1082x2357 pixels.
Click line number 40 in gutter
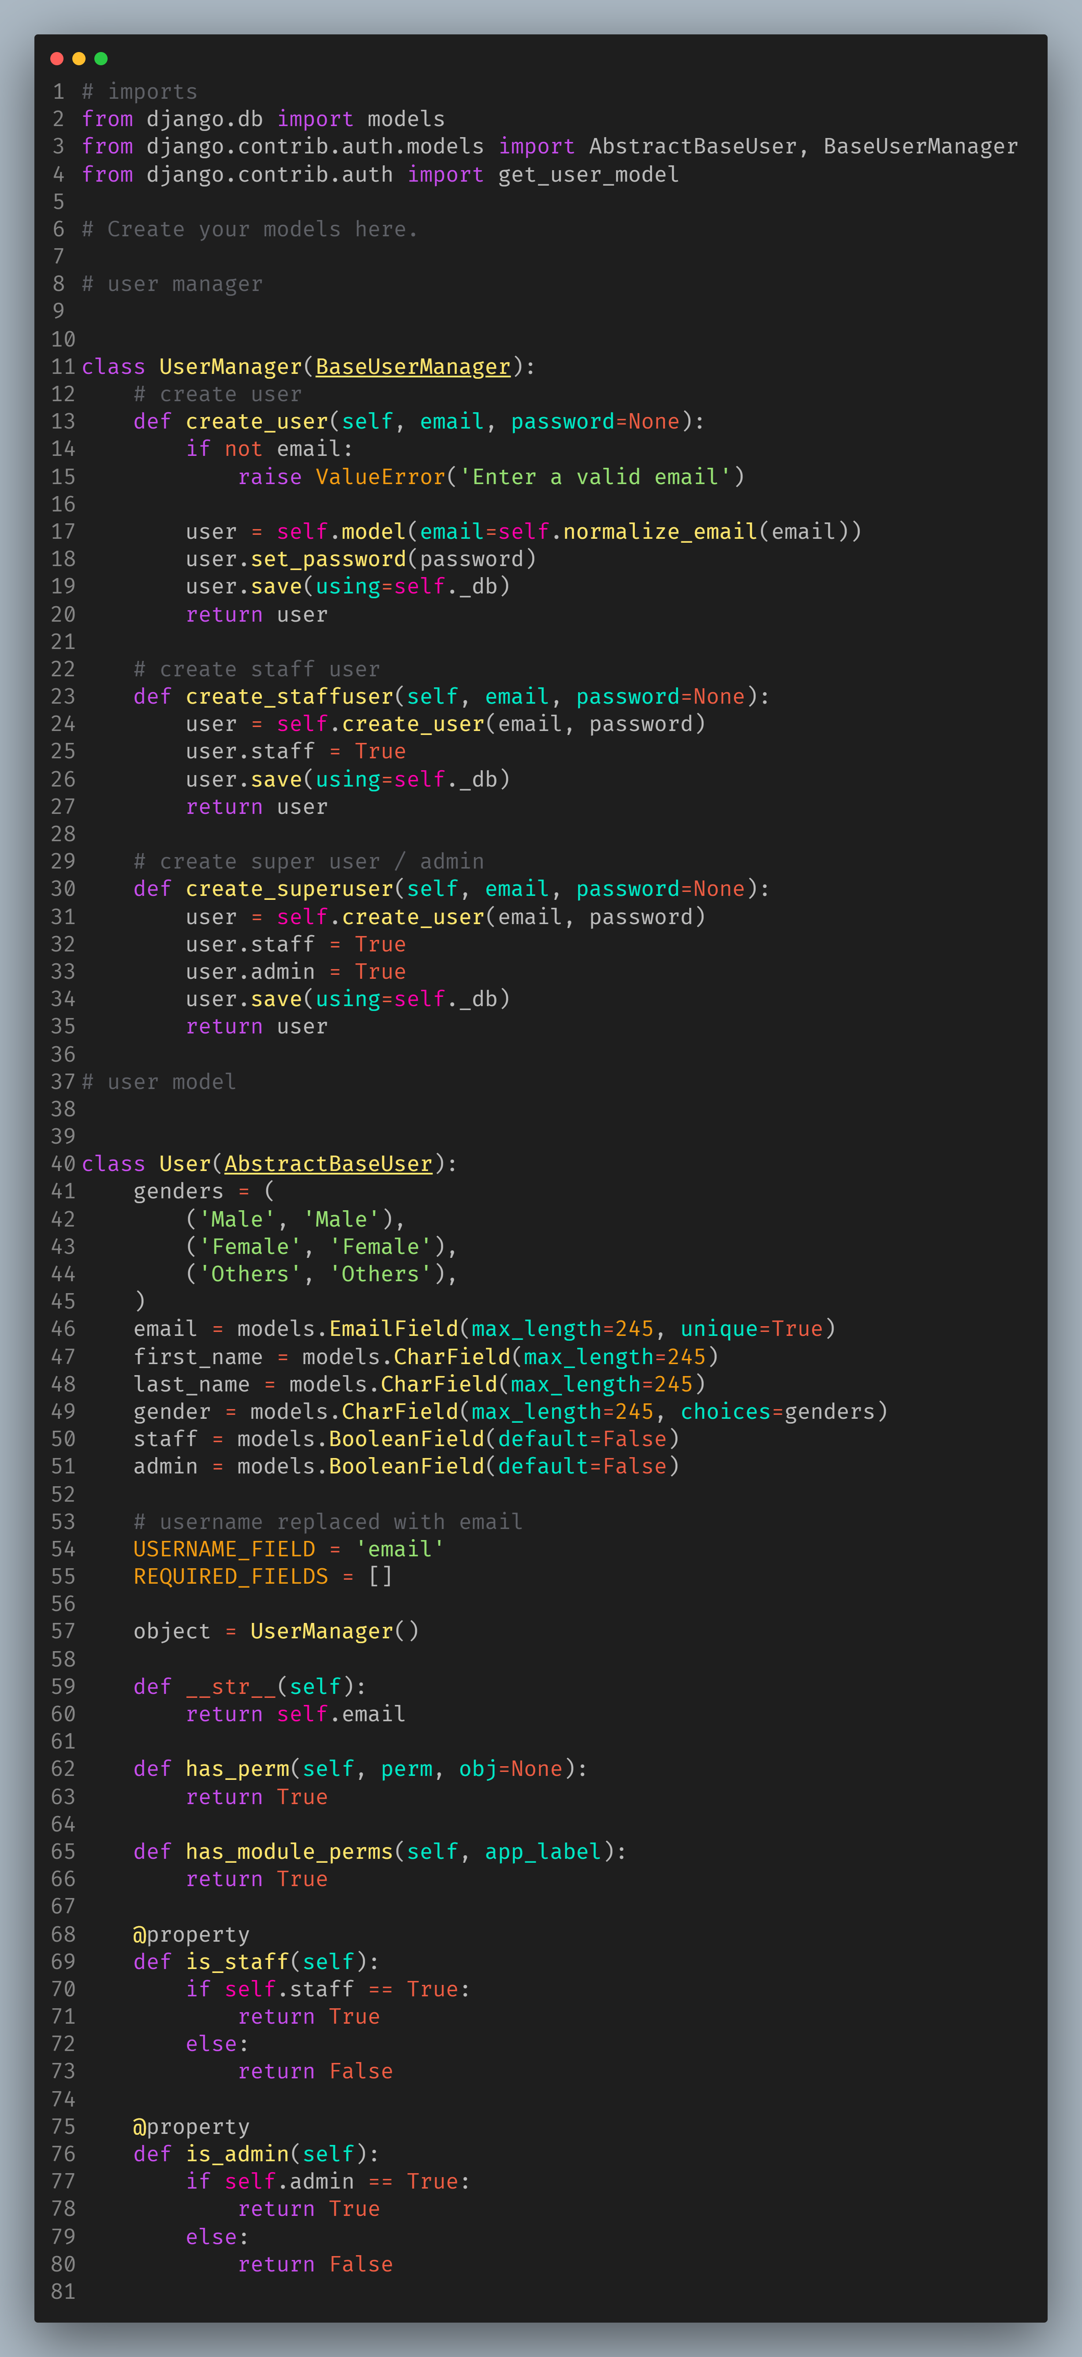63,1164
